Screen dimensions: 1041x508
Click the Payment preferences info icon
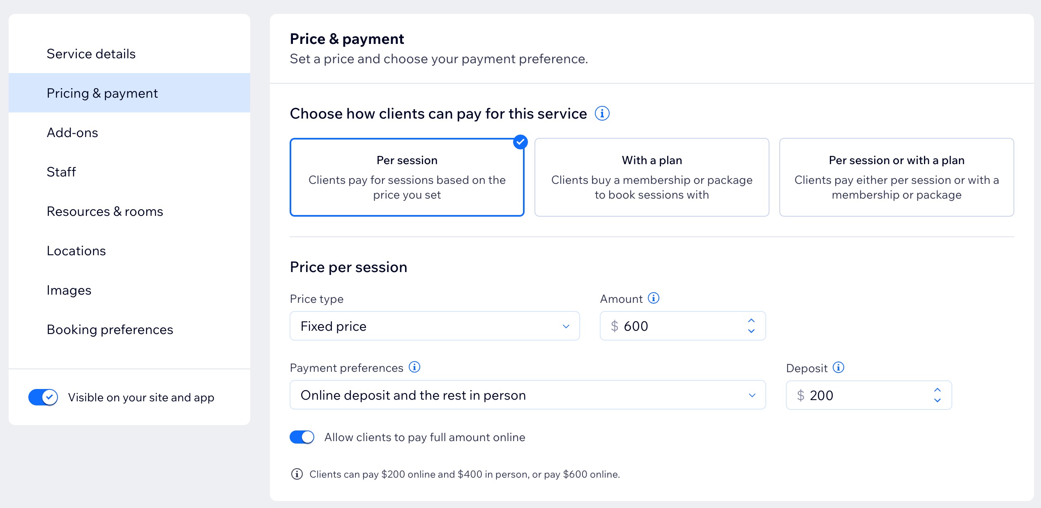(414, 367)
